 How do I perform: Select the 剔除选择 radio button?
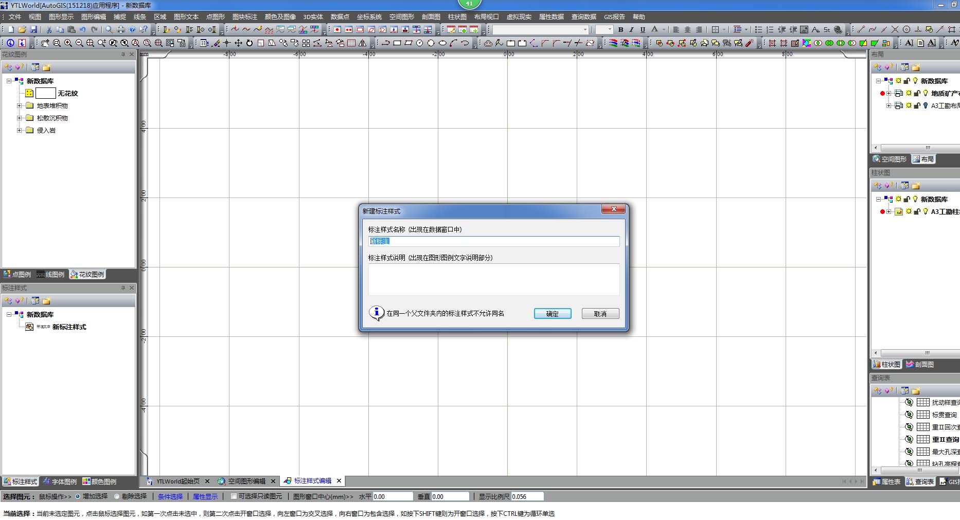click(117, 496)
